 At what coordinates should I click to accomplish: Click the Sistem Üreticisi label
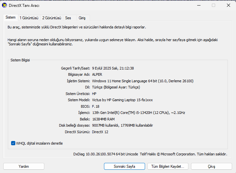click(78, 94)
